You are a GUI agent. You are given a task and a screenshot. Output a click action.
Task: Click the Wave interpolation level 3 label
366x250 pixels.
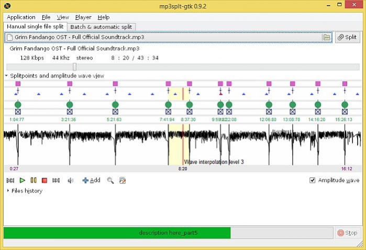point(214,162)
